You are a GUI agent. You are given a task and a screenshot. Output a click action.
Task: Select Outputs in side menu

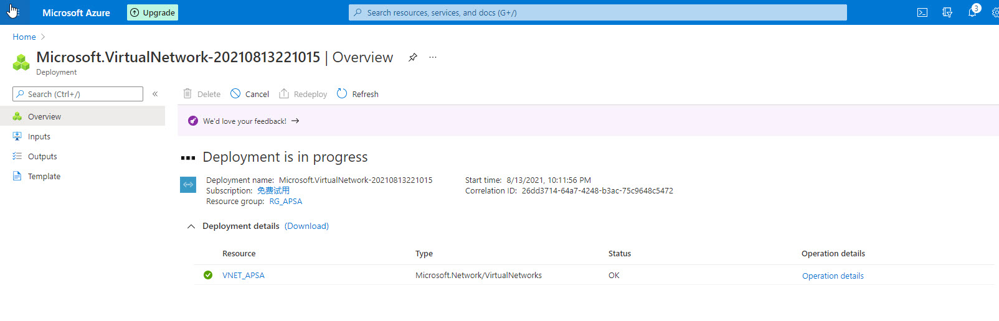coord(82,156)
